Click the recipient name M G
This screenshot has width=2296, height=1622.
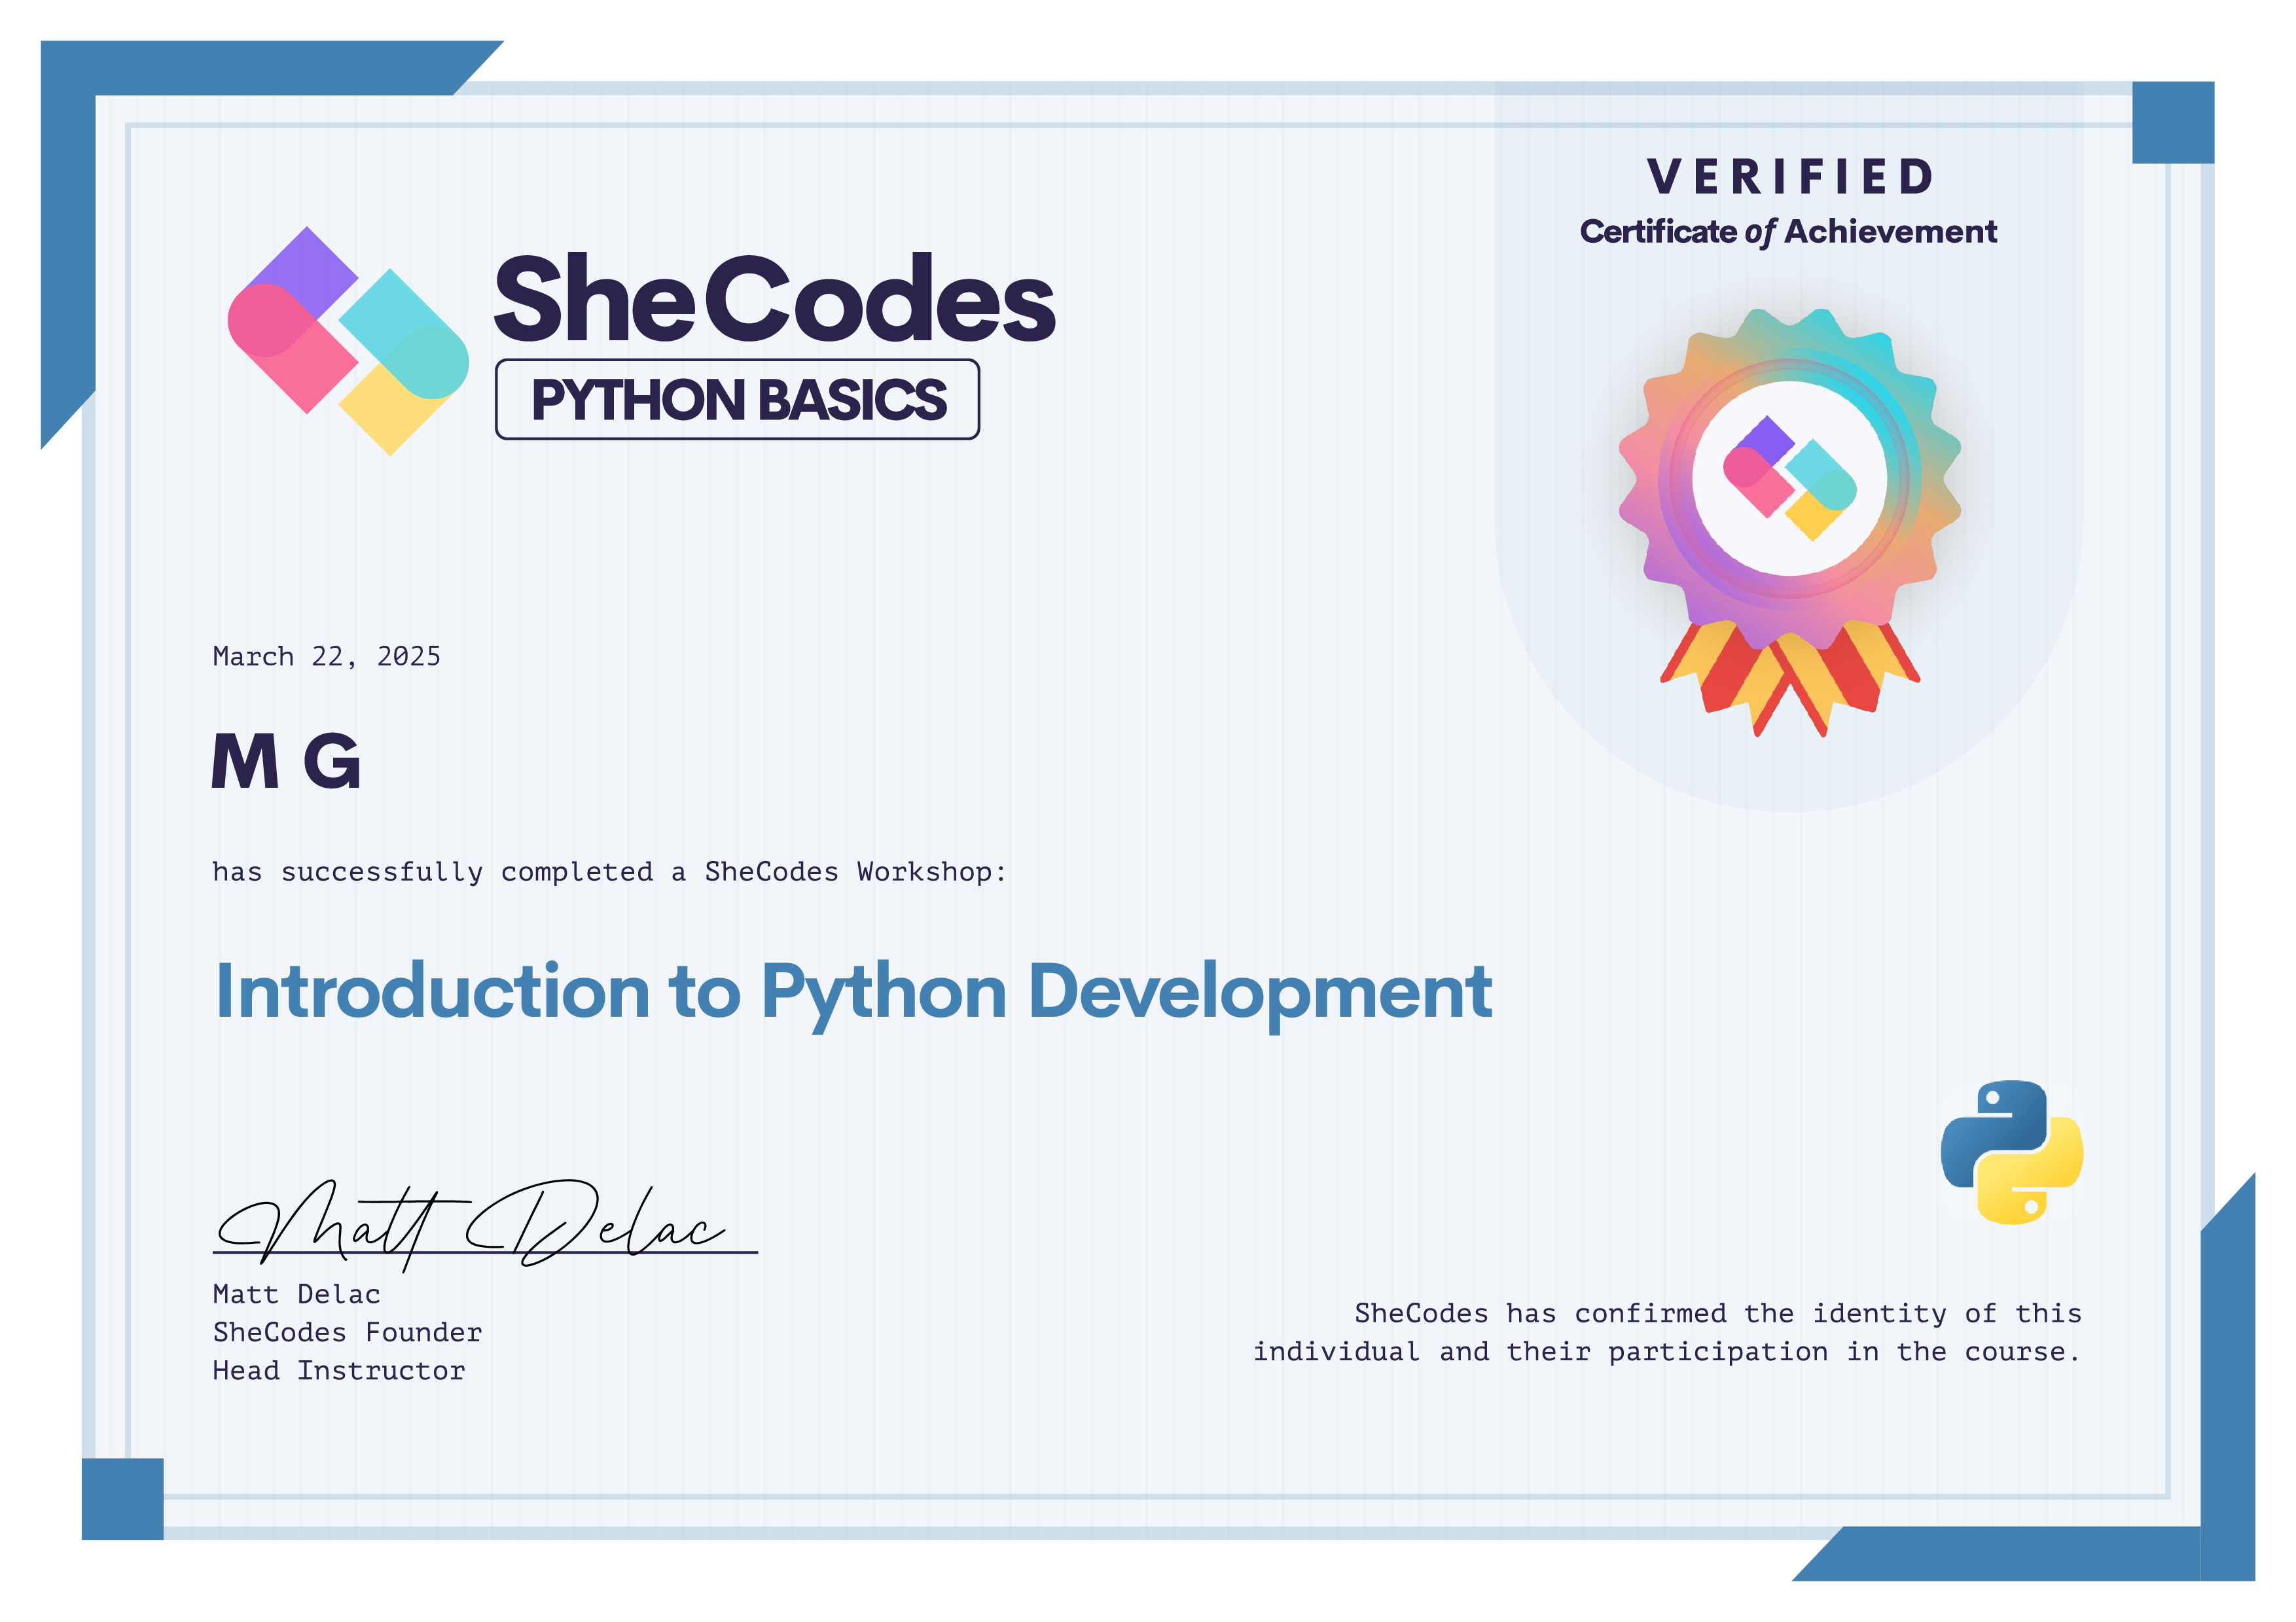point(286,762)
